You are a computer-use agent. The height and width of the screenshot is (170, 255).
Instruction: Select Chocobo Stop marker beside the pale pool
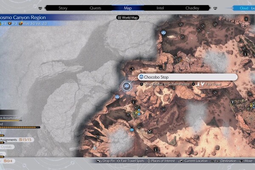tap(164, 33)
